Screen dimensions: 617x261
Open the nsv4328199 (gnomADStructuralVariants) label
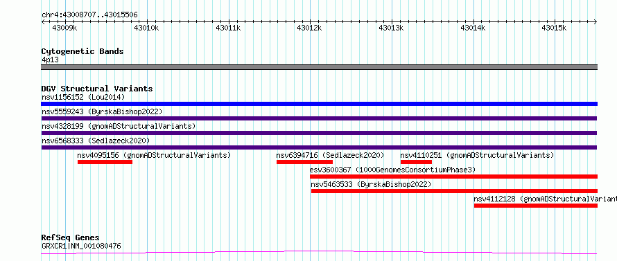119,126
